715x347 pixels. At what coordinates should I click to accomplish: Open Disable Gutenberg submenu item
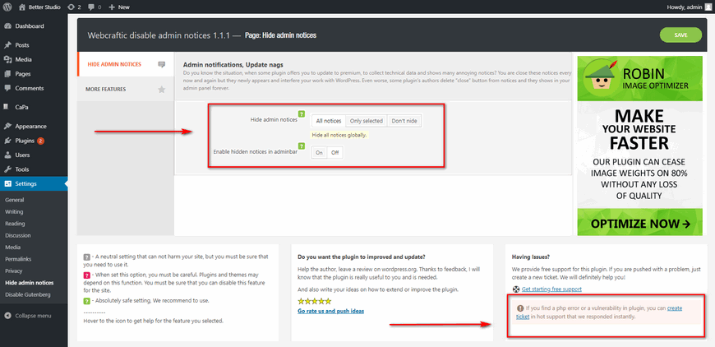(28, 294)
